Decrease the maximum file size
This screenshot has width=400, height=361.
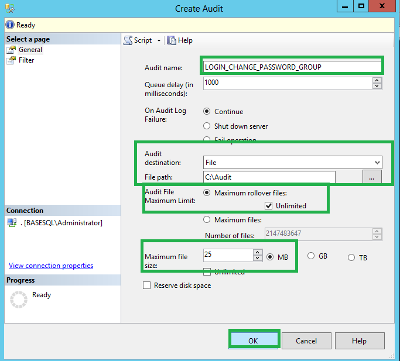tap(258, 258)
